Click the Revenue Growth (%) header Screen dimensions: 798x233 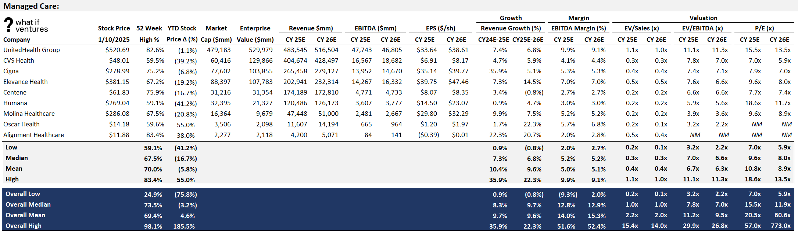coord(511,28)
